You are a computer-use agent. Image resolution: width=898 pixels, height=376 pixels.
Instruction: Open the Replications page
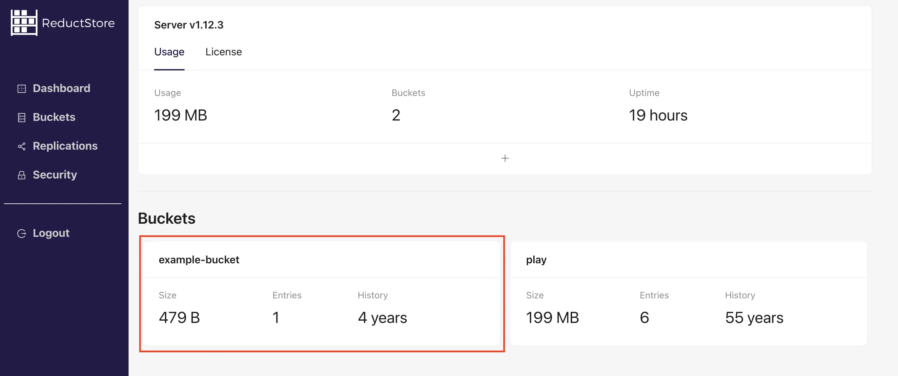click(x=65, y=146)
